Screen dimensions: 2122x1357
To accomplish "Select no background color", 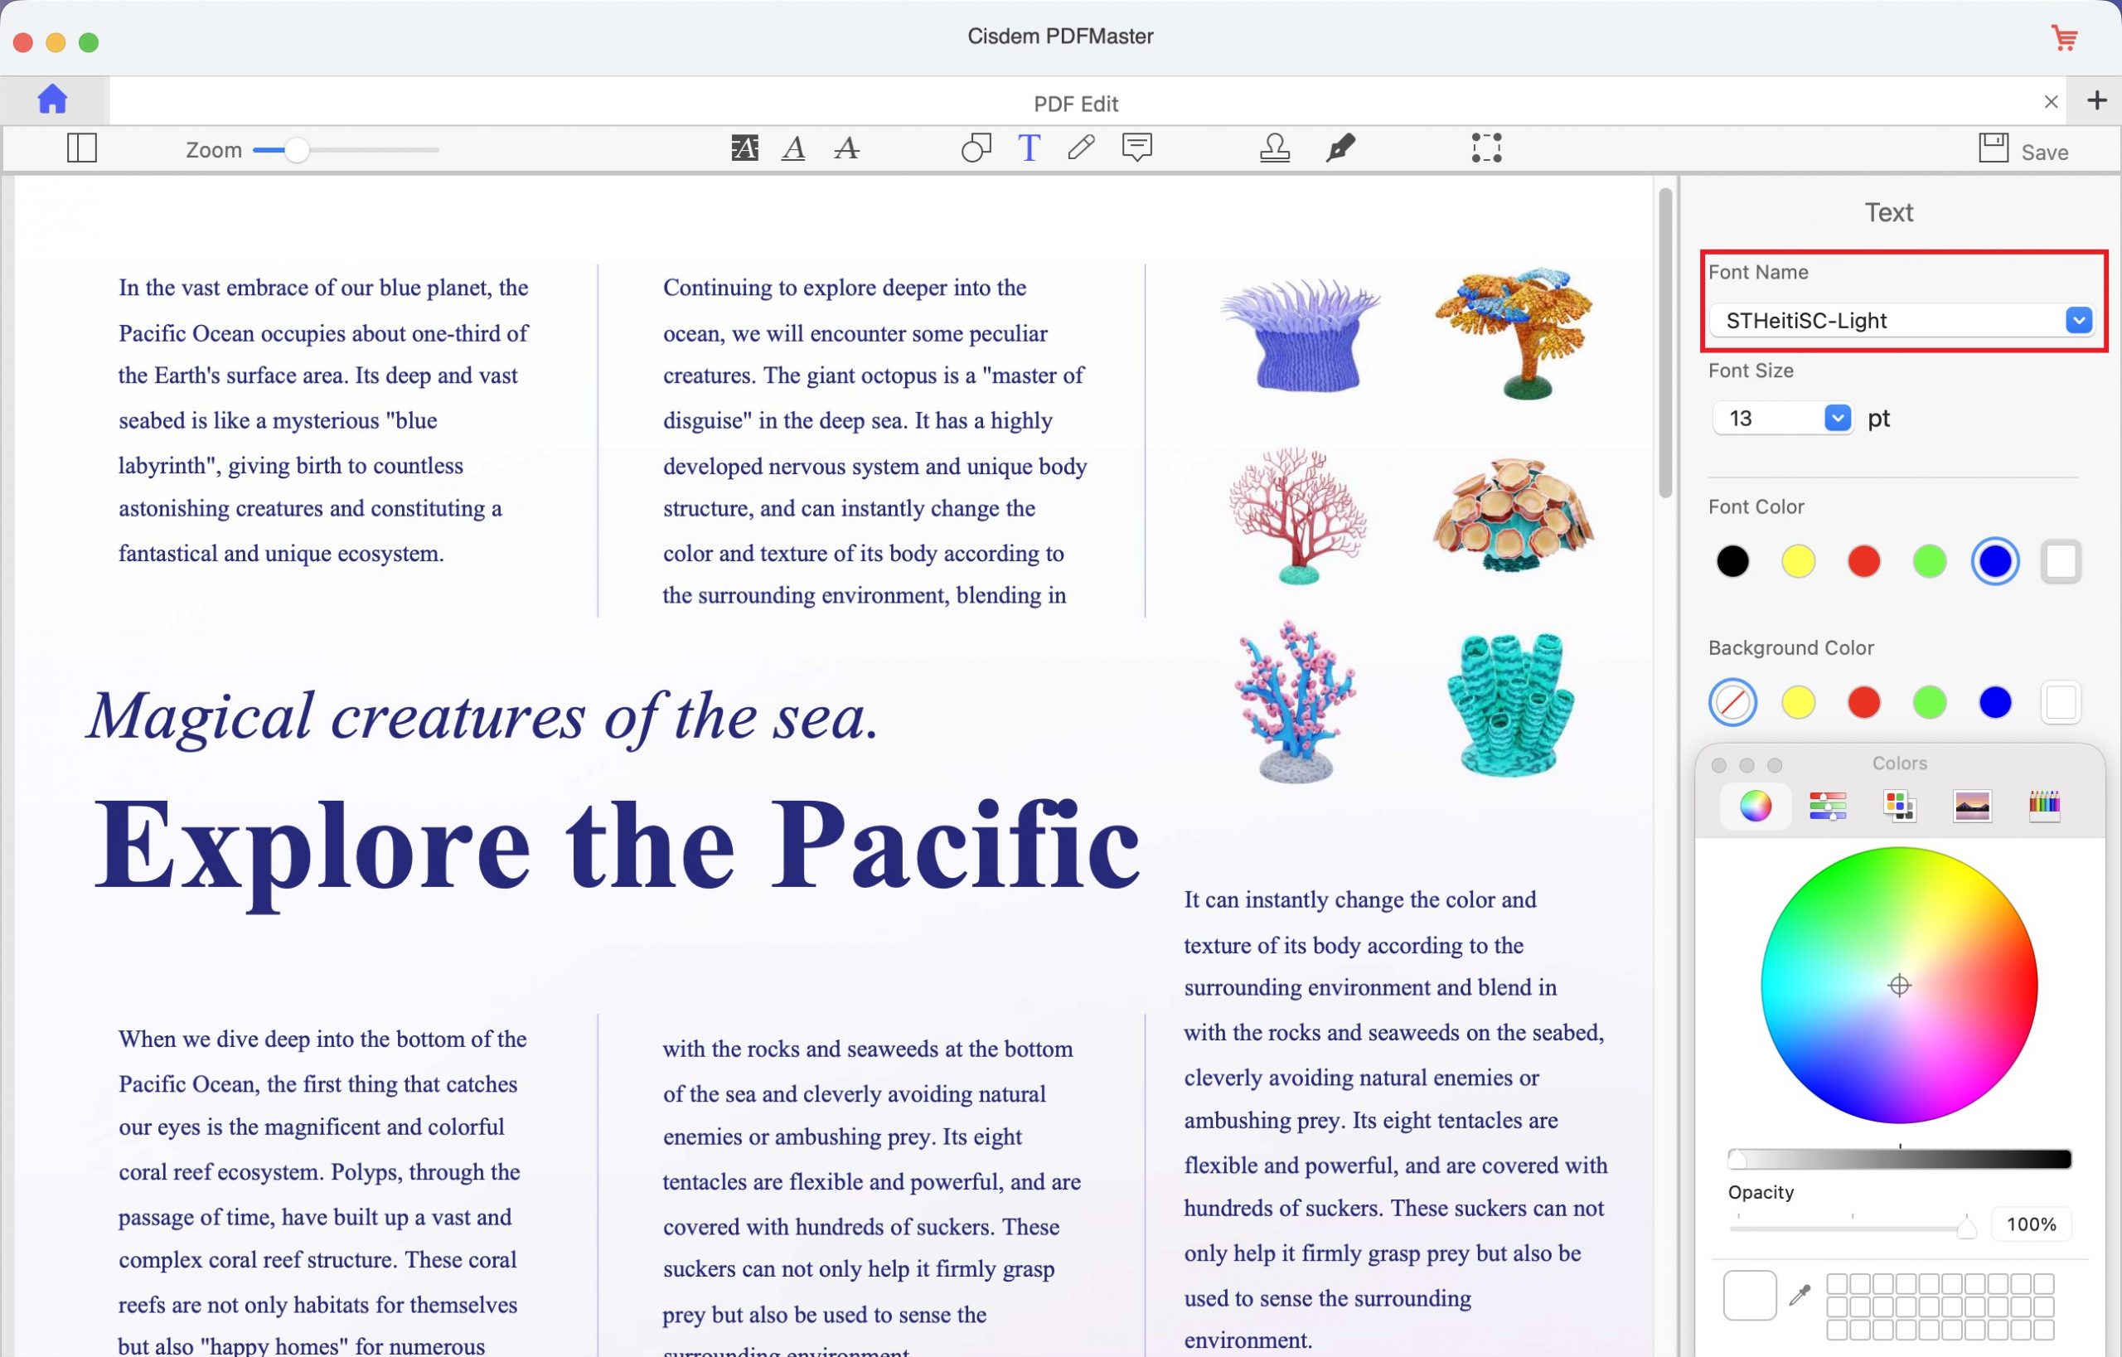I will (x=1732, y=702).
